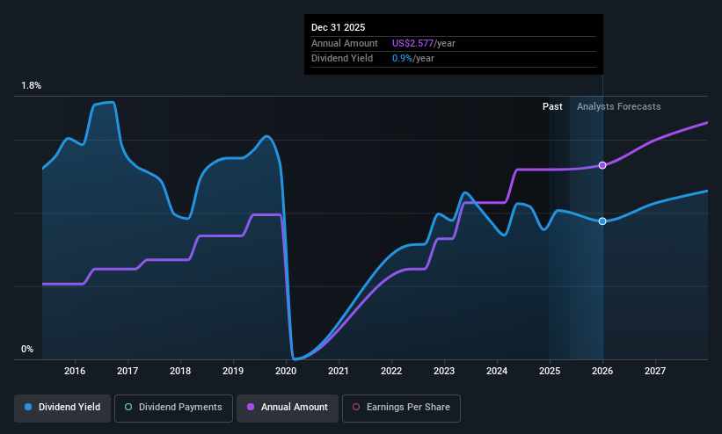Screen dimensions: 722x434
Task: Click the 2027 x-axis label
Action: click(655, 371)
